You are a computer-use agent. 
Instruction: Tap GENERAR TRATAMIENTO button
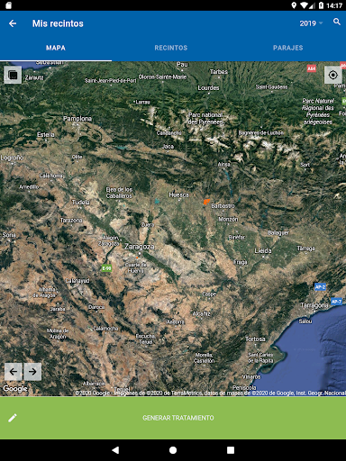[x=178, y=418]
